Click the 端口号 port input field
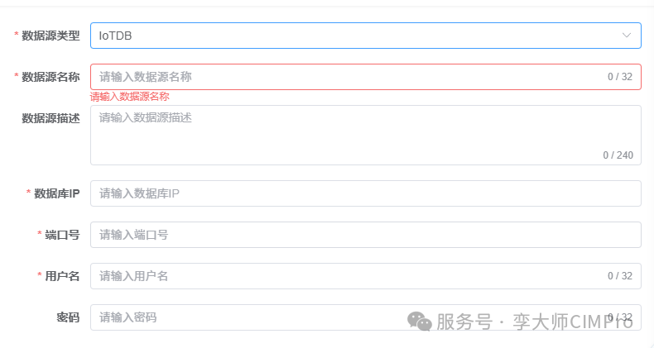 pyautogui.click(x=366, y=235)
